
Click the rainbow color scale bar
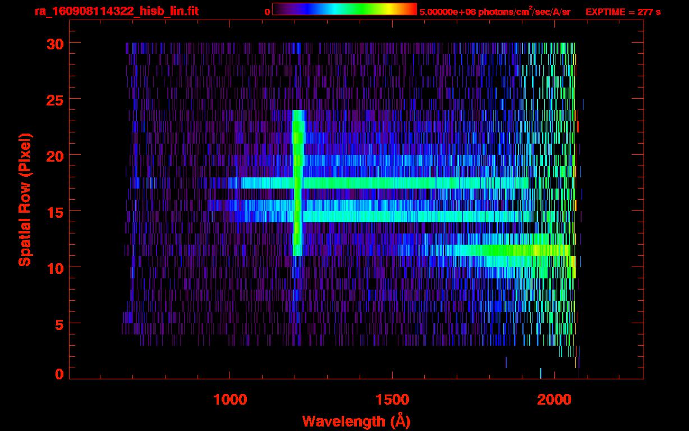click(344, 9)
